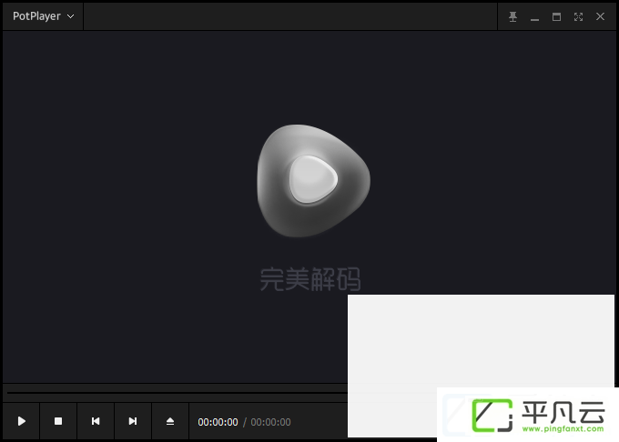
Task: Maximize the PotPlayer window
Action: tap(556, 16)
